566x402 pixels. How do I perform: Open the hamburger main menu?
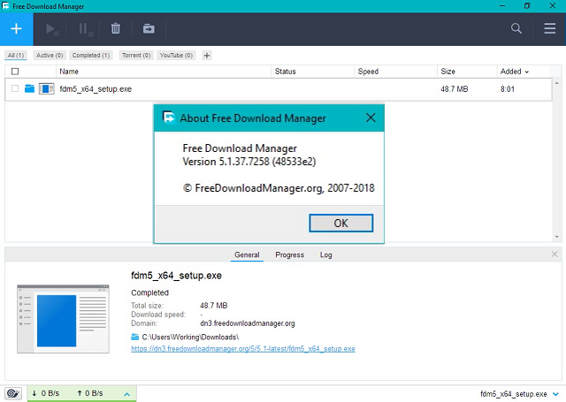[x=550, y=28]
